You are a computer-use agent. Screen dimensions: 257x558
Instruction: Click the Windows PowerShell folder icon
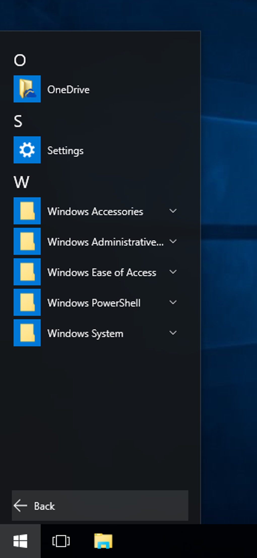(x=27, y=302)
